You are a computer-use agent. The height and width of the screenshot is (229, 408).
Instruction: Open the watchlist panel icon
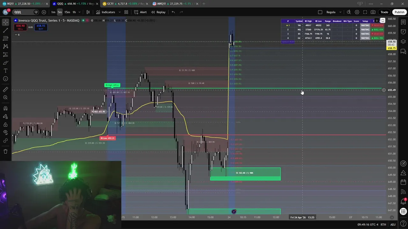pos(403,22)
